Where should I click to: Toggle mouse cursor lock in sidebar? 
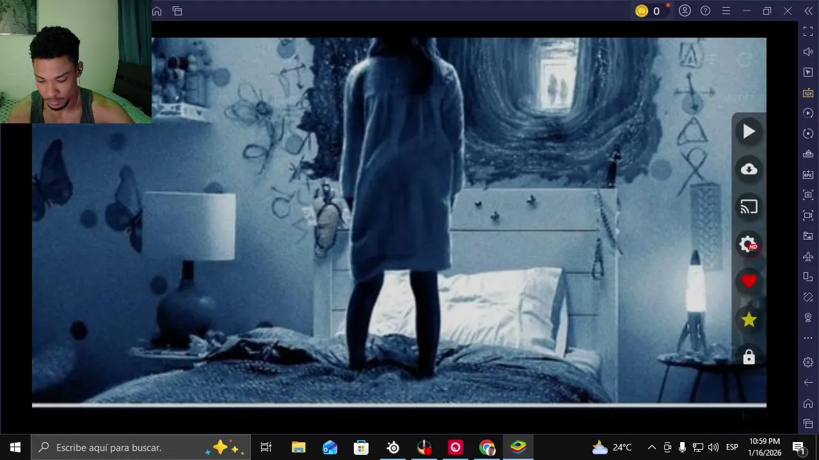[x=808, y=72]
